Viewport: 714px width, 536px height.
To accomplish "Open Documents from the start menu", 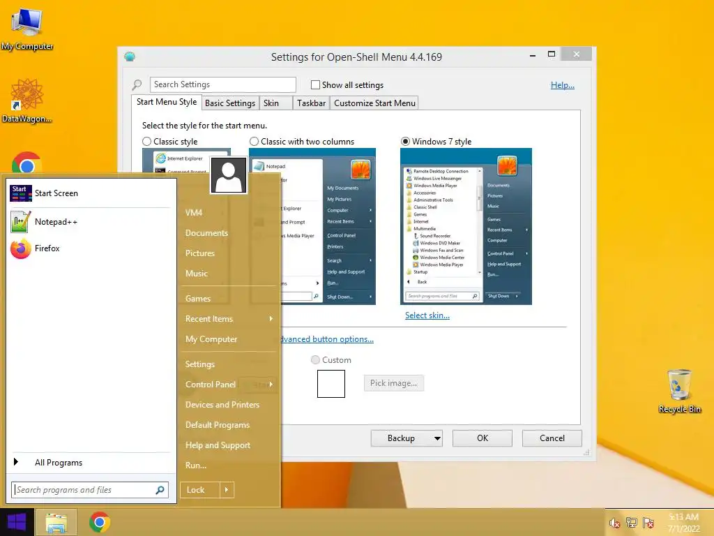I will click(206, 233).
